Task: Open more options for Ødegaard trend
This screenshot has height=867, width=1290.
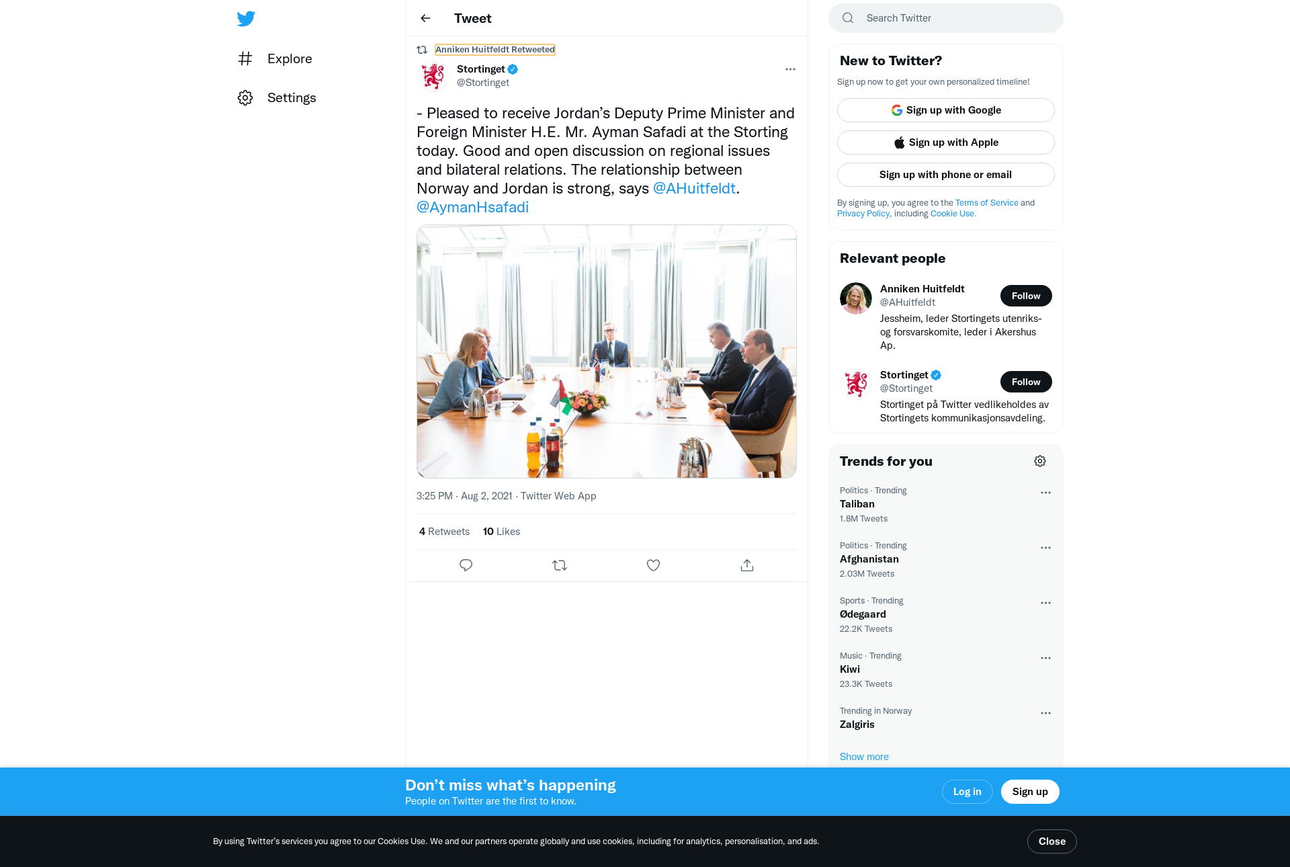Action: point(1045,603)
